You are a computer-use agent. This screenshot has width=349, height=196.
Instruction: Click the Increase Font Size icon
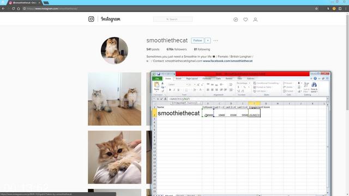pyautogui.click(x=198, y=85)
